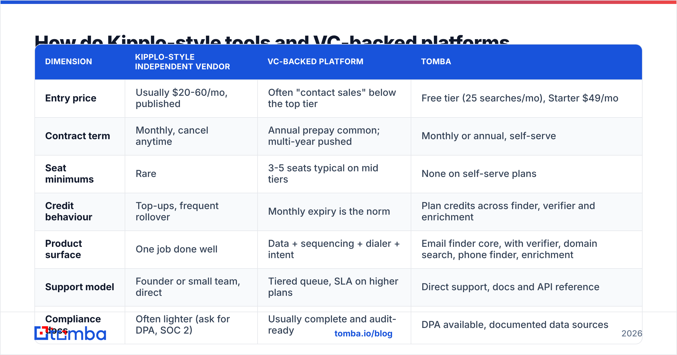Viewport: 677px width, 355px height.
Task: Click the '3-5 seats typical on mid tiers' cell
Action: pos(334,174)
